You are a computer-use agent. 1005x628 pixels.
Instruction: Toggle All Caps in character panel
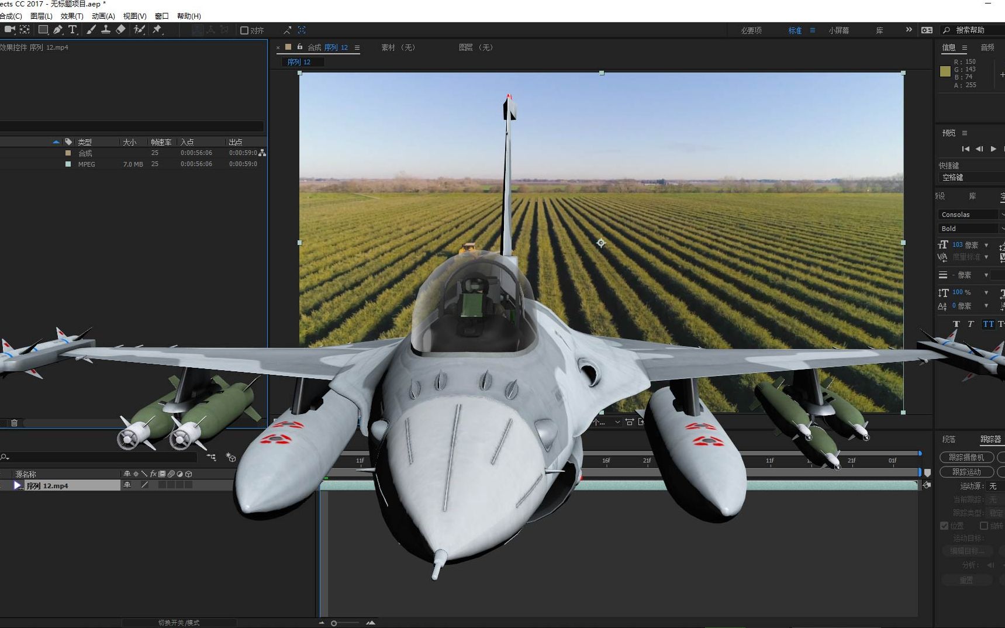pyautogui.click(x=988, y=324)
